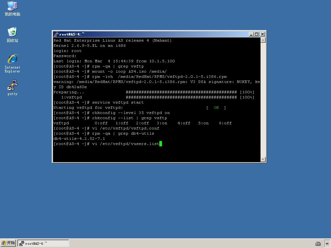Click the 'service vsftpd start' command
331x248 pixels.
118,102
